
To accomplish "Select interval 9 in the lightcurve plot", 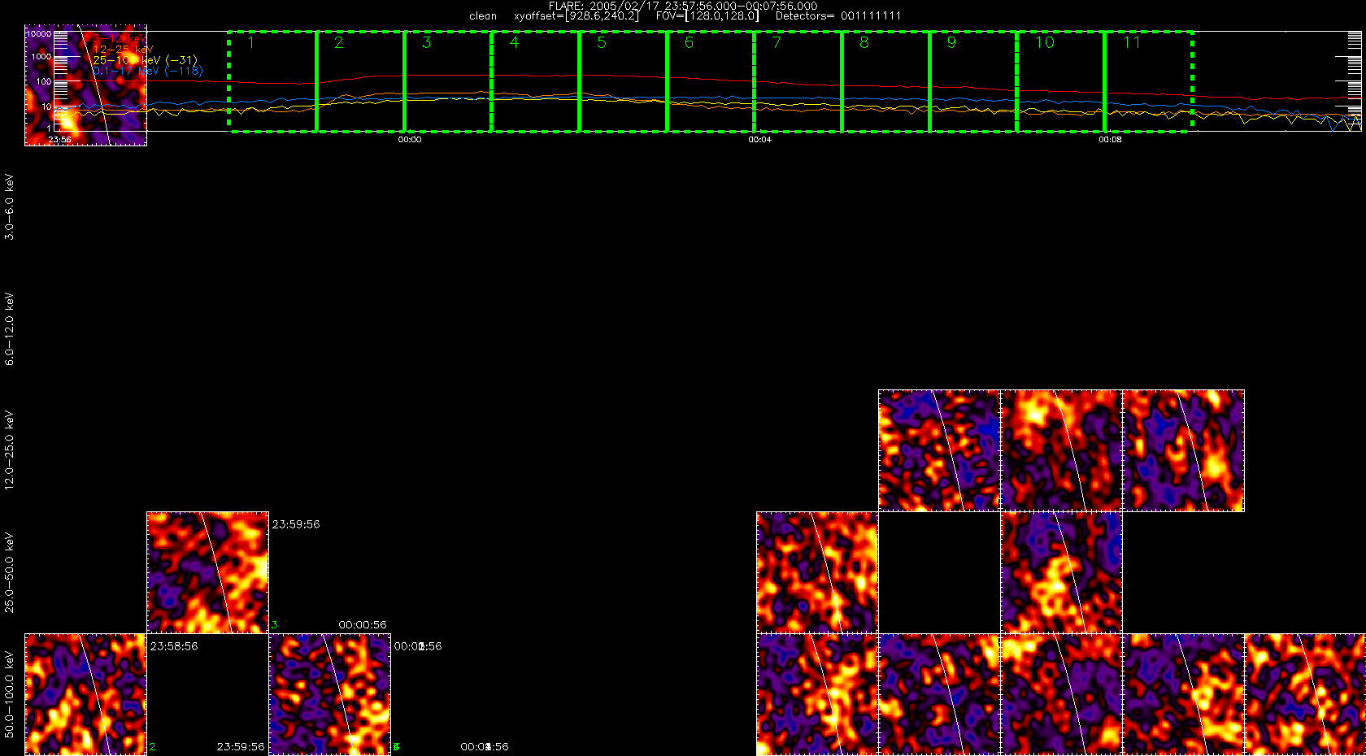I will point(973,81).
